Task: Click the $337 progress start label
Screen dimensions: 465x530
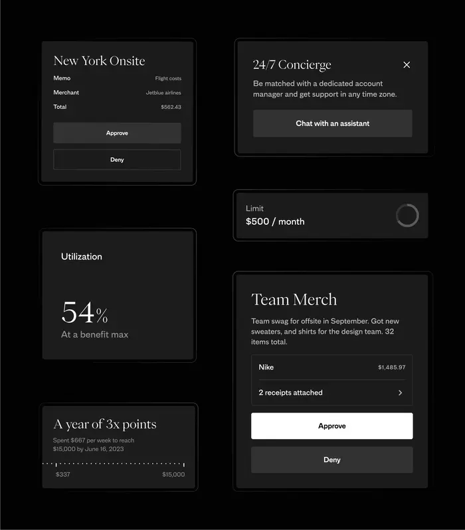Action: point(63,474)
